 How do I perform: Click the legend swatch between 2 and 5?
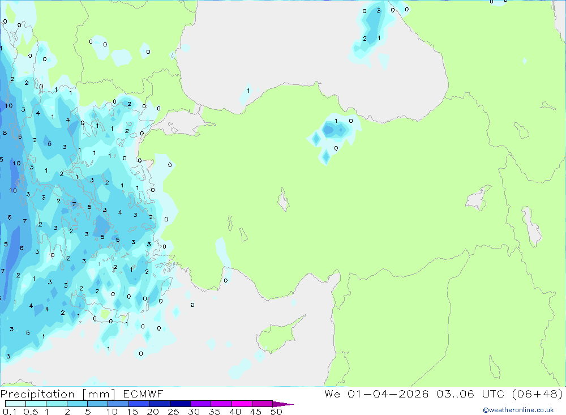coord(77,404)
